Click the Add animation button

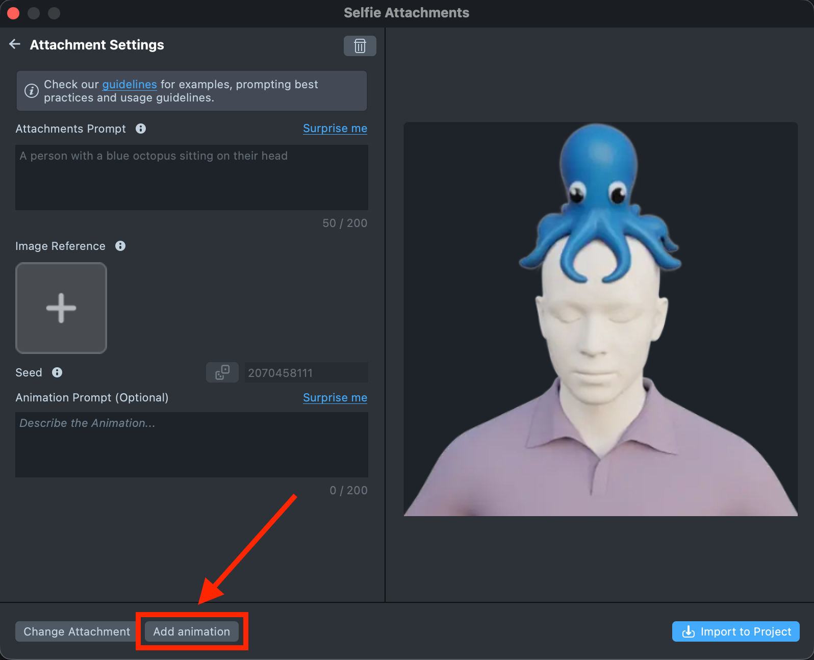pos(192,631)
